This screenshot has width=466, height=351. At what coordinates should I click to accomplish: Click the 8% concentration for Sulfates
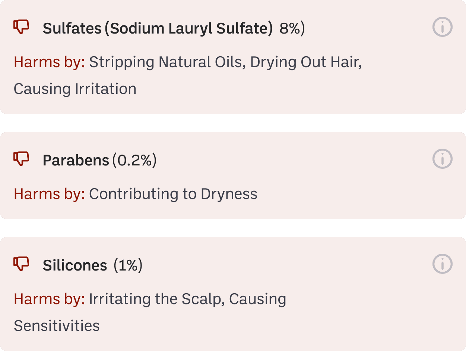[x=292, y=28]
